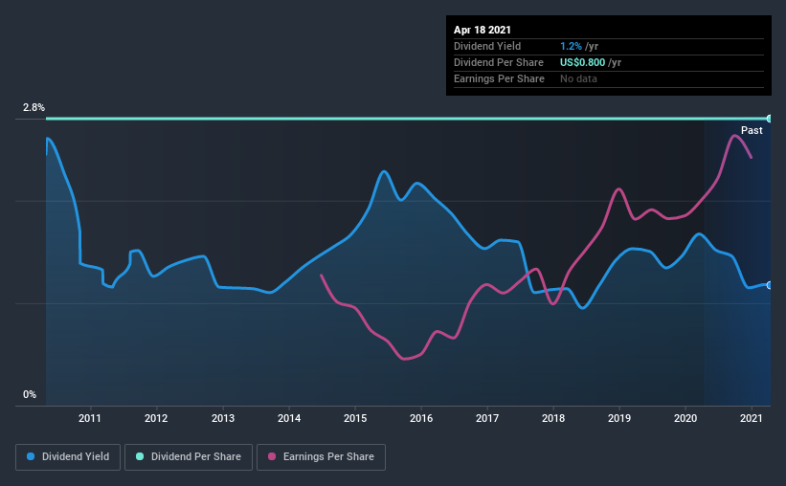This screenshot has height=486, width=786.
Task: Click the teal endpoint marker on Dividend Per Share line
Action: 770,119
